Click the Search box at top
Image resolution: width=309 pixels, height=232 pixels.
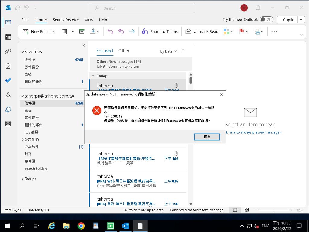[142, 8]
